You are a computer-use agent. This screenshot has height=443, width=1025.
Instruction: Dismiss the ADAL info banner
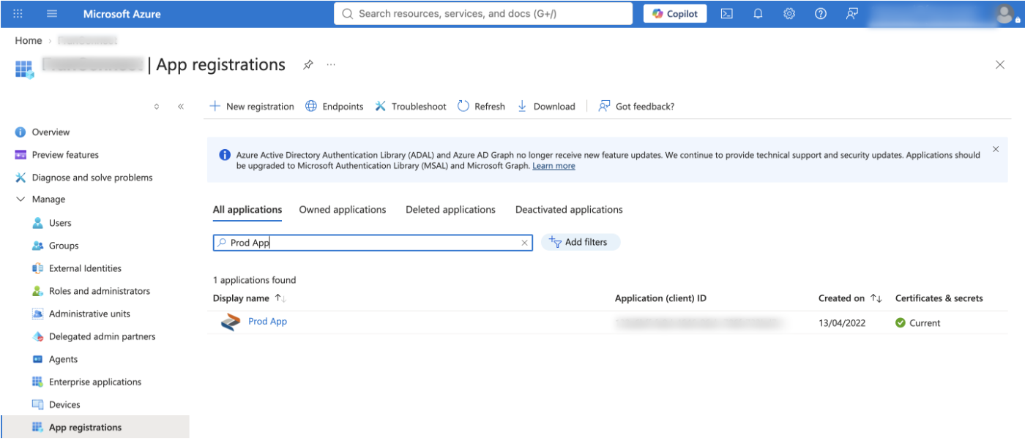[996, 149]
